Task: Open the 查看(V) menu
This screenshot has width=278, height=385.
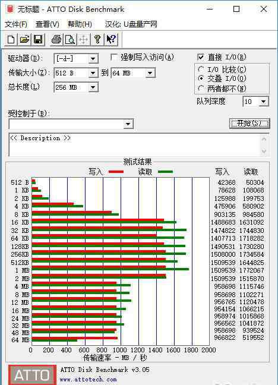Action: pos(48,24)
